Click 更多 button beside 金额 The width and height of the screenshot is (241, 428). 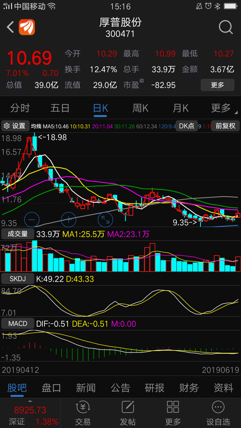point(217,85)
